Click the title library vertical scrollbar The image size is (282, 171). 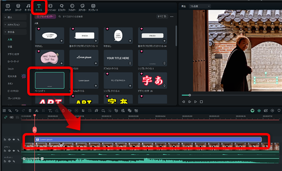click(x=176, y=36)
